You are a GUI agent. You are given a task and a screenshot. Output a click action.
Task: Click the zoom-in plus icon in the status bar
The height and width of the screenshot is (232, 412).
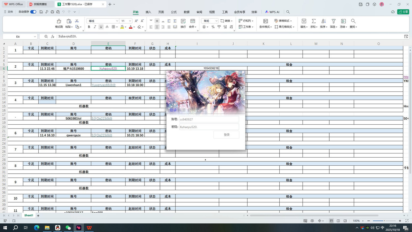click(x=400, y=221)
